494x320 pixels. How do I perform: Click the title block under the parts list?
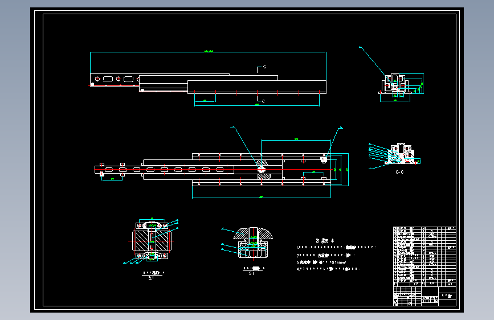pos(424,296)
